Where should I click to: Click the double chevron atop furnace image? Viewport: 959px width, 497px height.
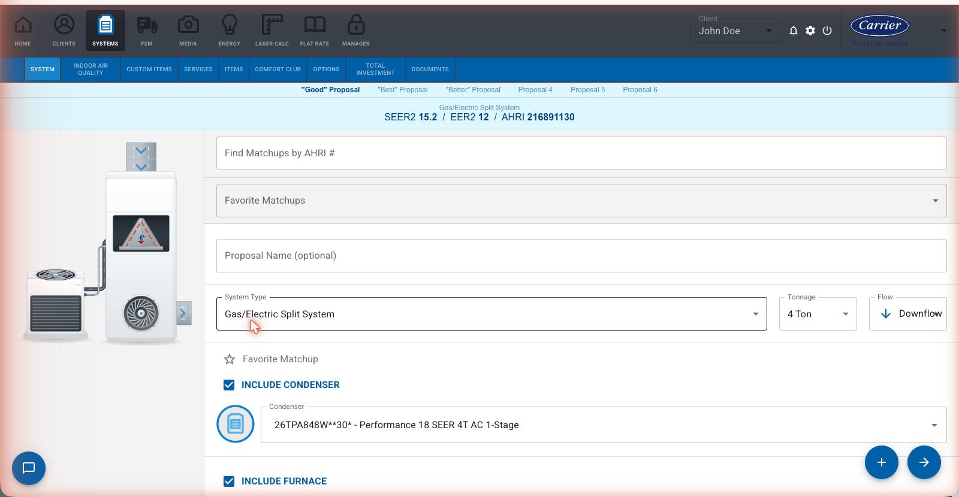[141, 157]
